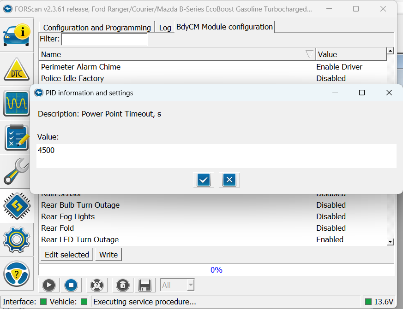Click the Play run button
Screen dimensions: 403x309
(49, 285)
